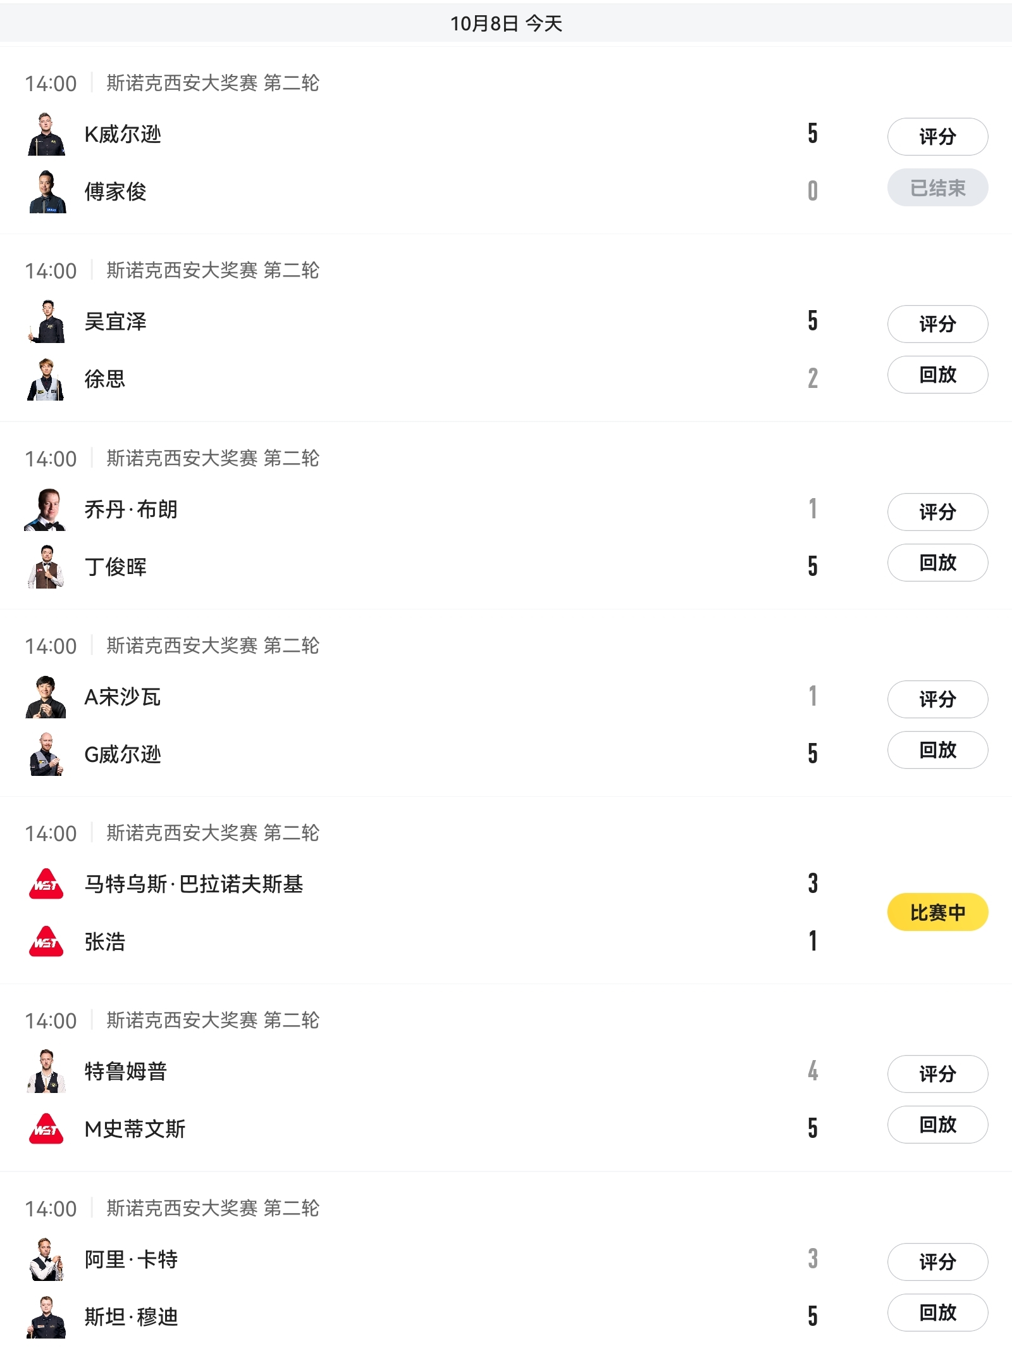Select 特鲁姆普's avatar image
1012x1355 pixels.
(46, 1071)
